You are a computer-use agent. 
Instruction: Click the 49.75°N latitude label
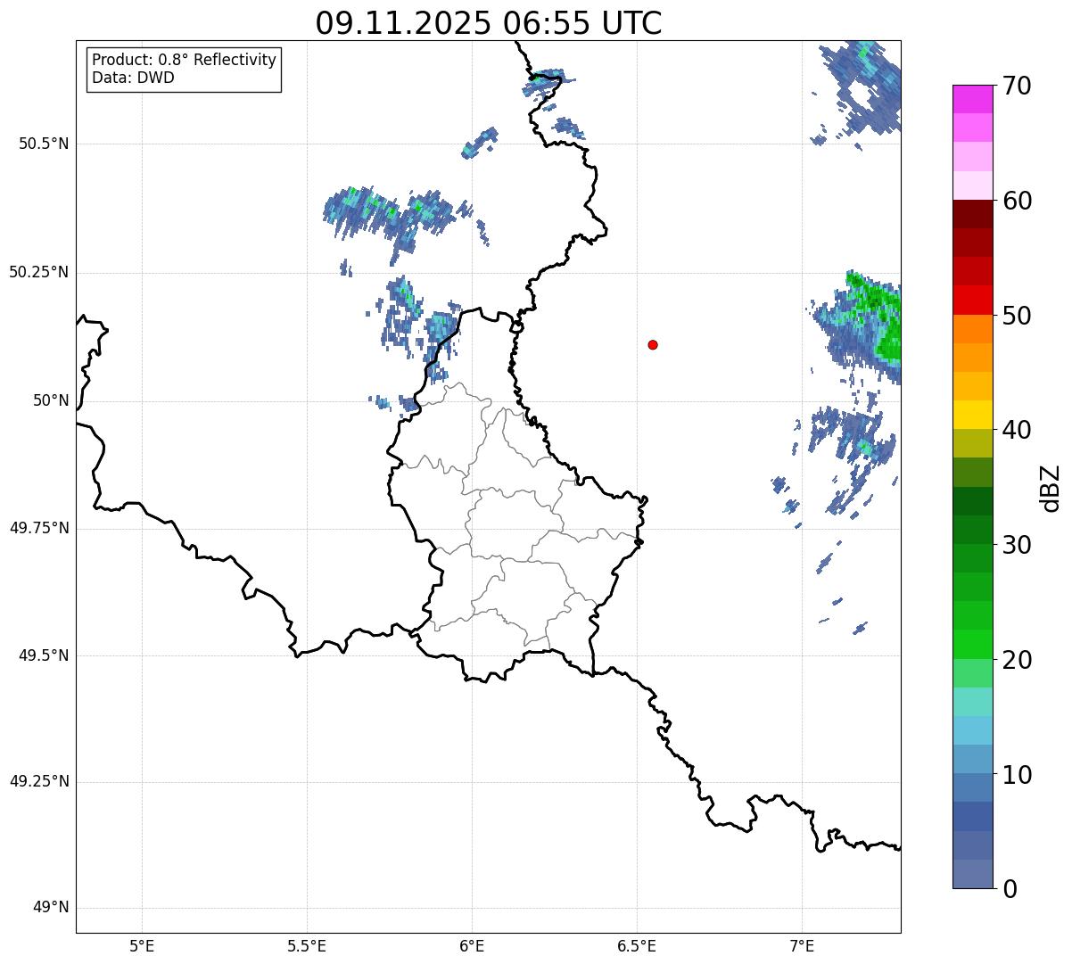(39, 528)
